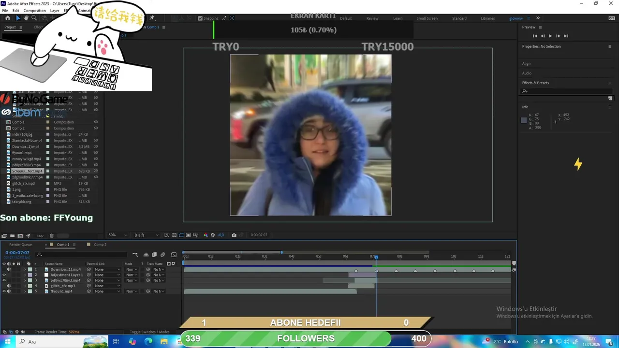Switch to the Comp 2 timeline tab
This screenshot has height=348, width=619.
100,245
